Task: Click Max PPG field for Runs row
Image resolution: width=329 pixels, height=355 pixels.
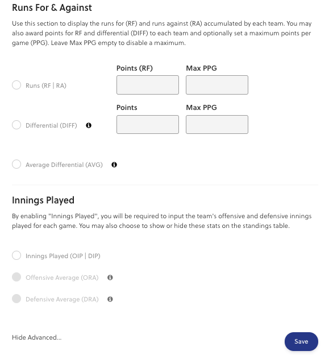Action: click(x=217, y=85)
